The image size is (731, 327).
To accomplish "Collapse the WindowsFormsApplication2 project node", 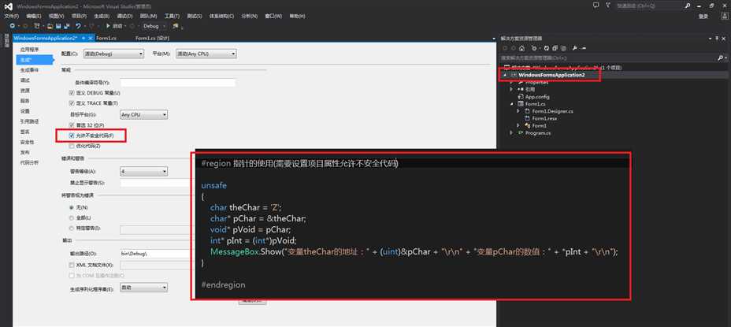I will pos(505,75).
